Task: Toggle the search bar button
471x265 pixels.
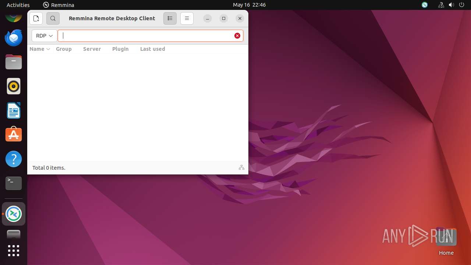Action: point(53,18)
